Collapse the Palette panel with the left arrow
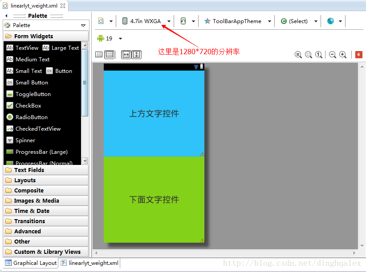 point(6,16)
